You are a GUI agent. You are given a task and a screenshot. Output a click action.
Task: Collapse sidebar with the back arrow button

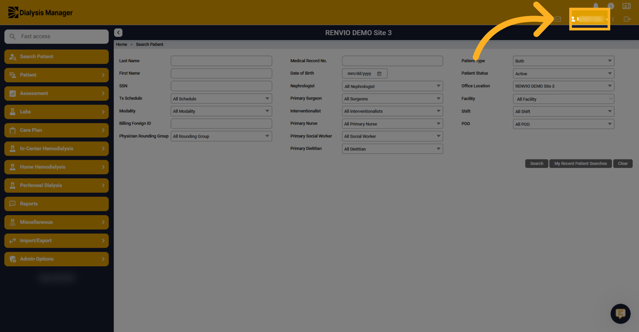118,32
